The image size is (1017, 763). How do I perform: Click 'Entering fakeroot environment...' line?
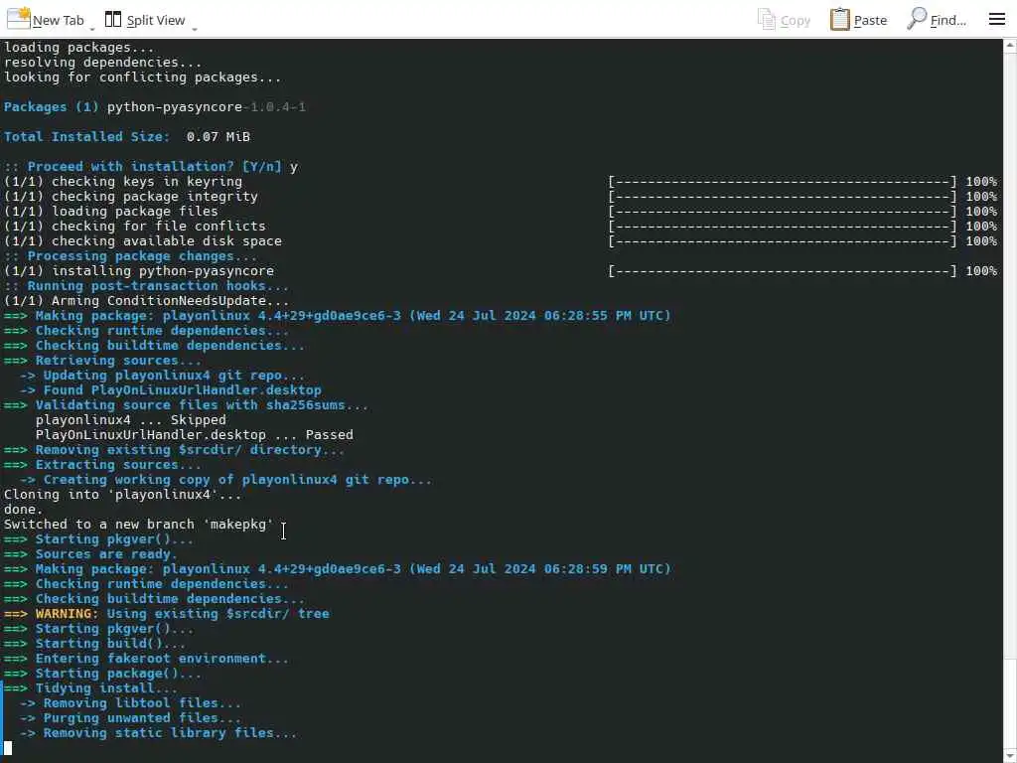(x=147, y=659)
